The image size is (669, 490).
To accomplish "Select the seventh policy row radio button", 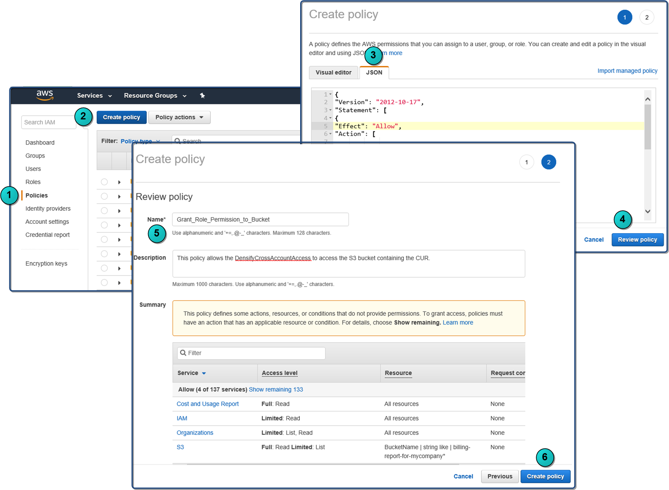I will pos(104,268).
